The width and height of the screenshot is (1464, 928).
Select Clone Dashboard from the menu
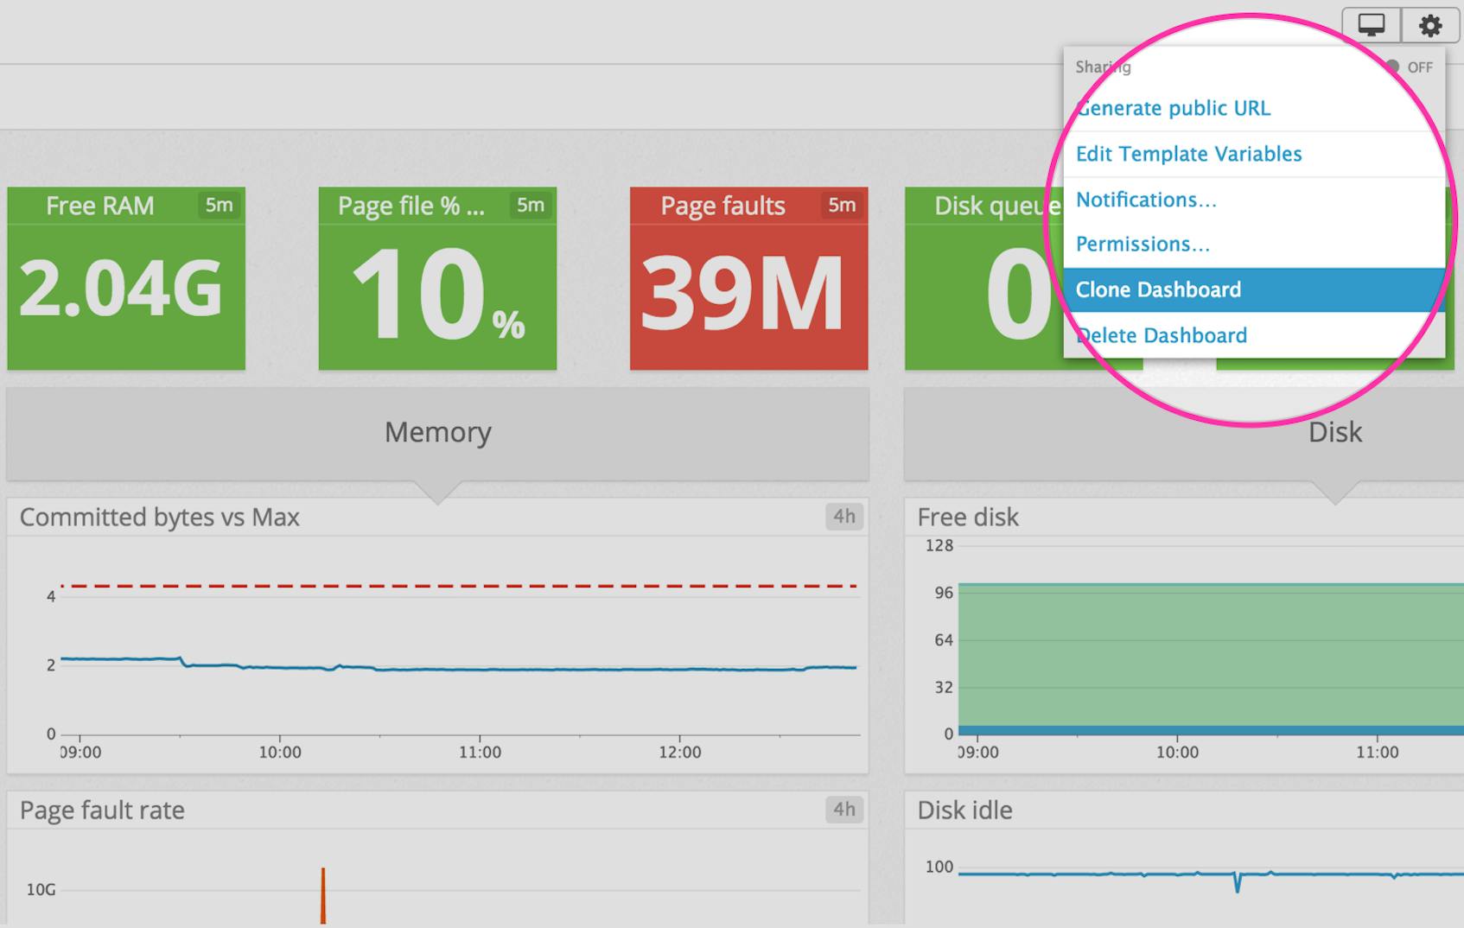[1159, 289]
